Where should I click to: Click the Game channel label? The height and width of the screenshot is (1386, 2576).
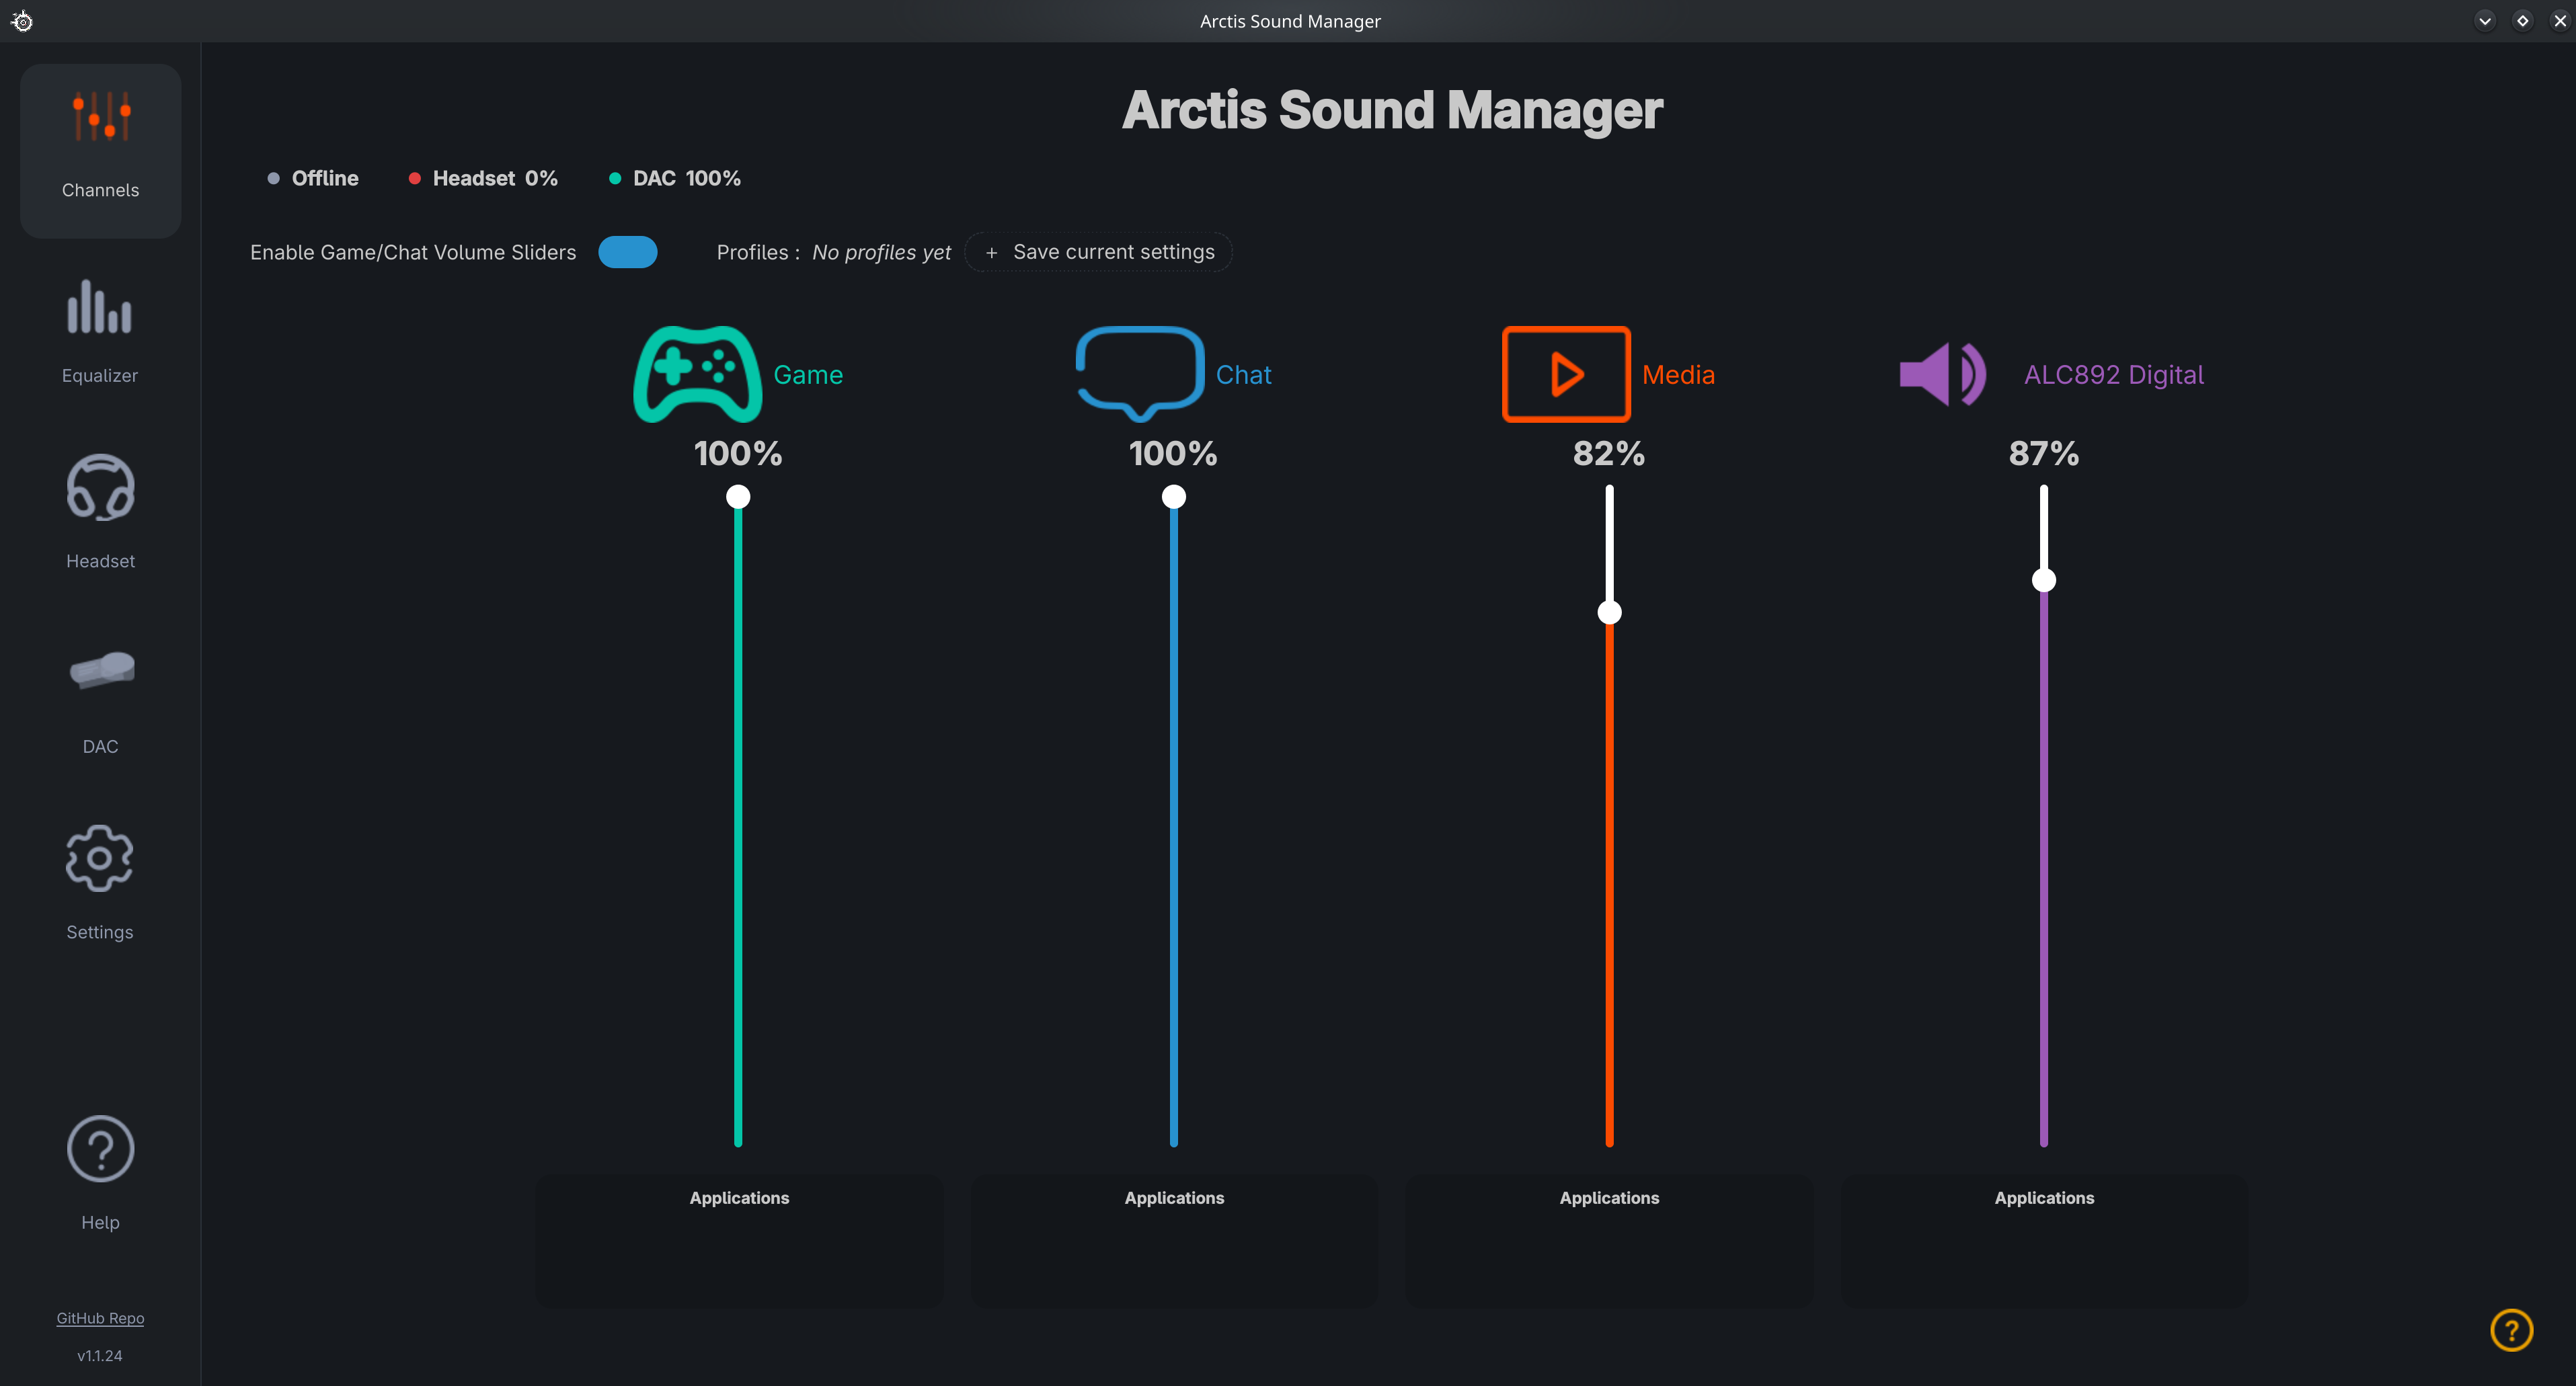[808, 374]
